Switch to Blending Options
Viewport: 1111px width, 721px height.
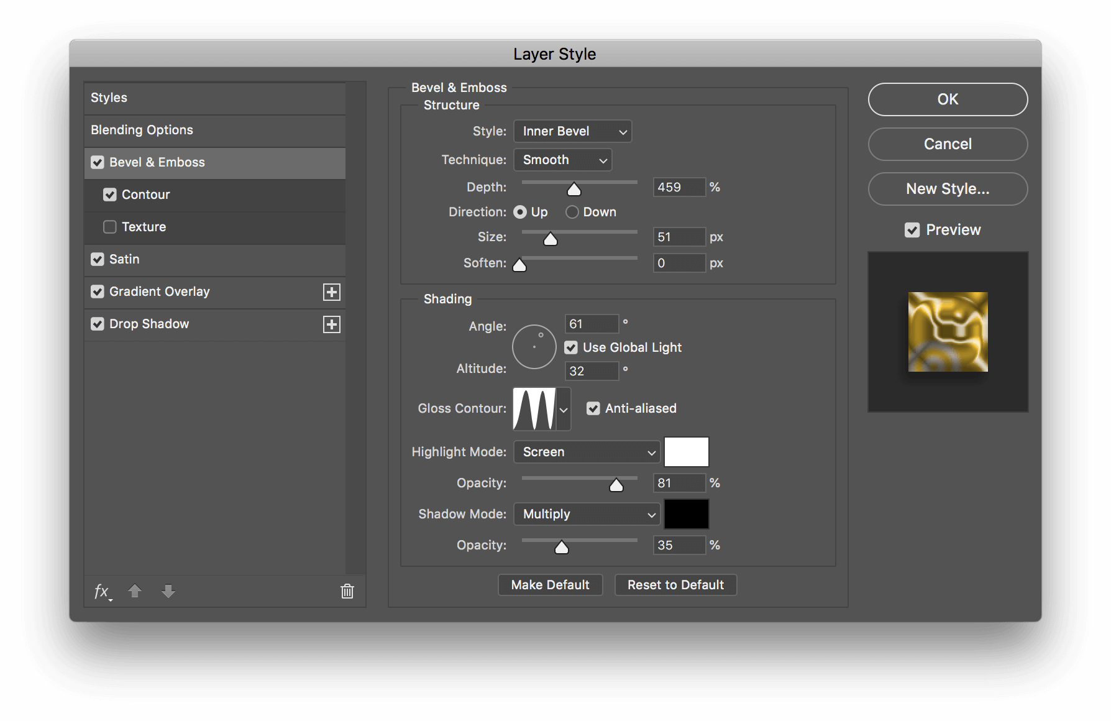coord(142,130)
